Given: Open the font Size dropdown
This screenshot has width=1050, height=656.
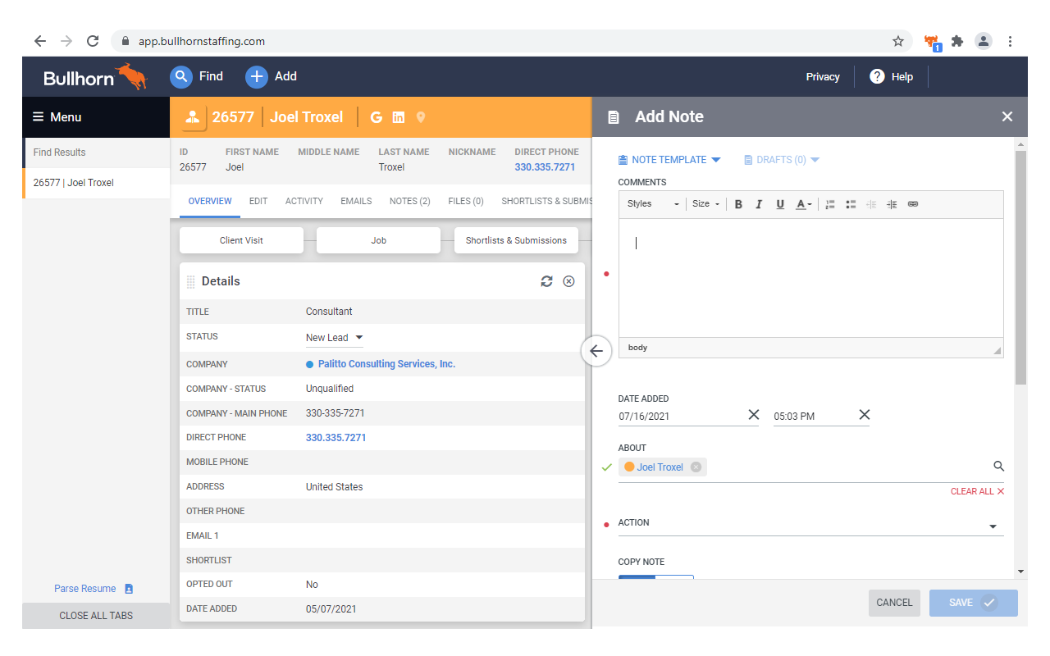Looking at the screenshot, I should (705, 204).
